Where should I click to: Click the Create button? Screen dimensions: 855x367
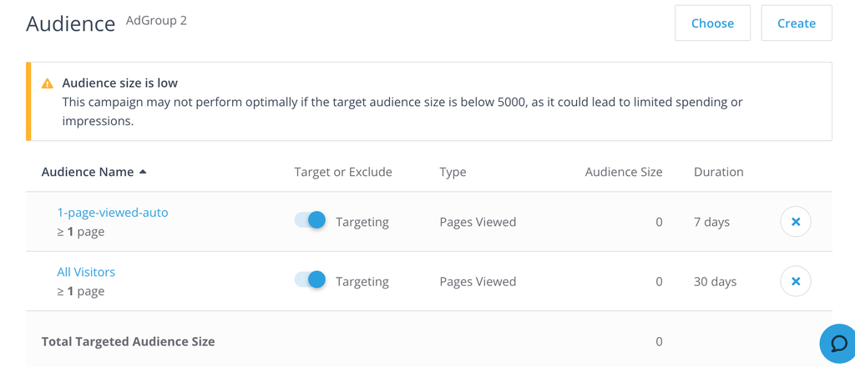click(796, 23)
